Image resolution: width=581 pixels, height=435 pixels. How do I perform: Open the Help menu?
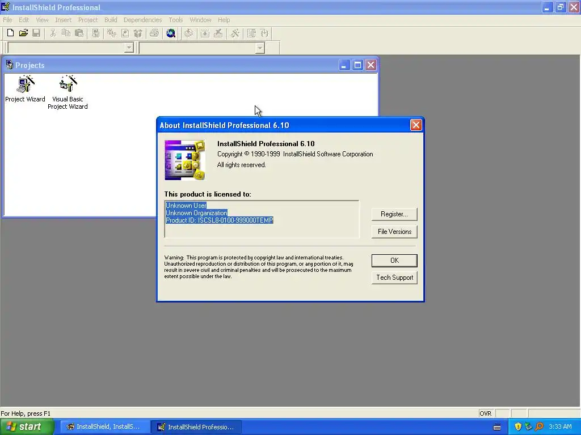point(224,20)
